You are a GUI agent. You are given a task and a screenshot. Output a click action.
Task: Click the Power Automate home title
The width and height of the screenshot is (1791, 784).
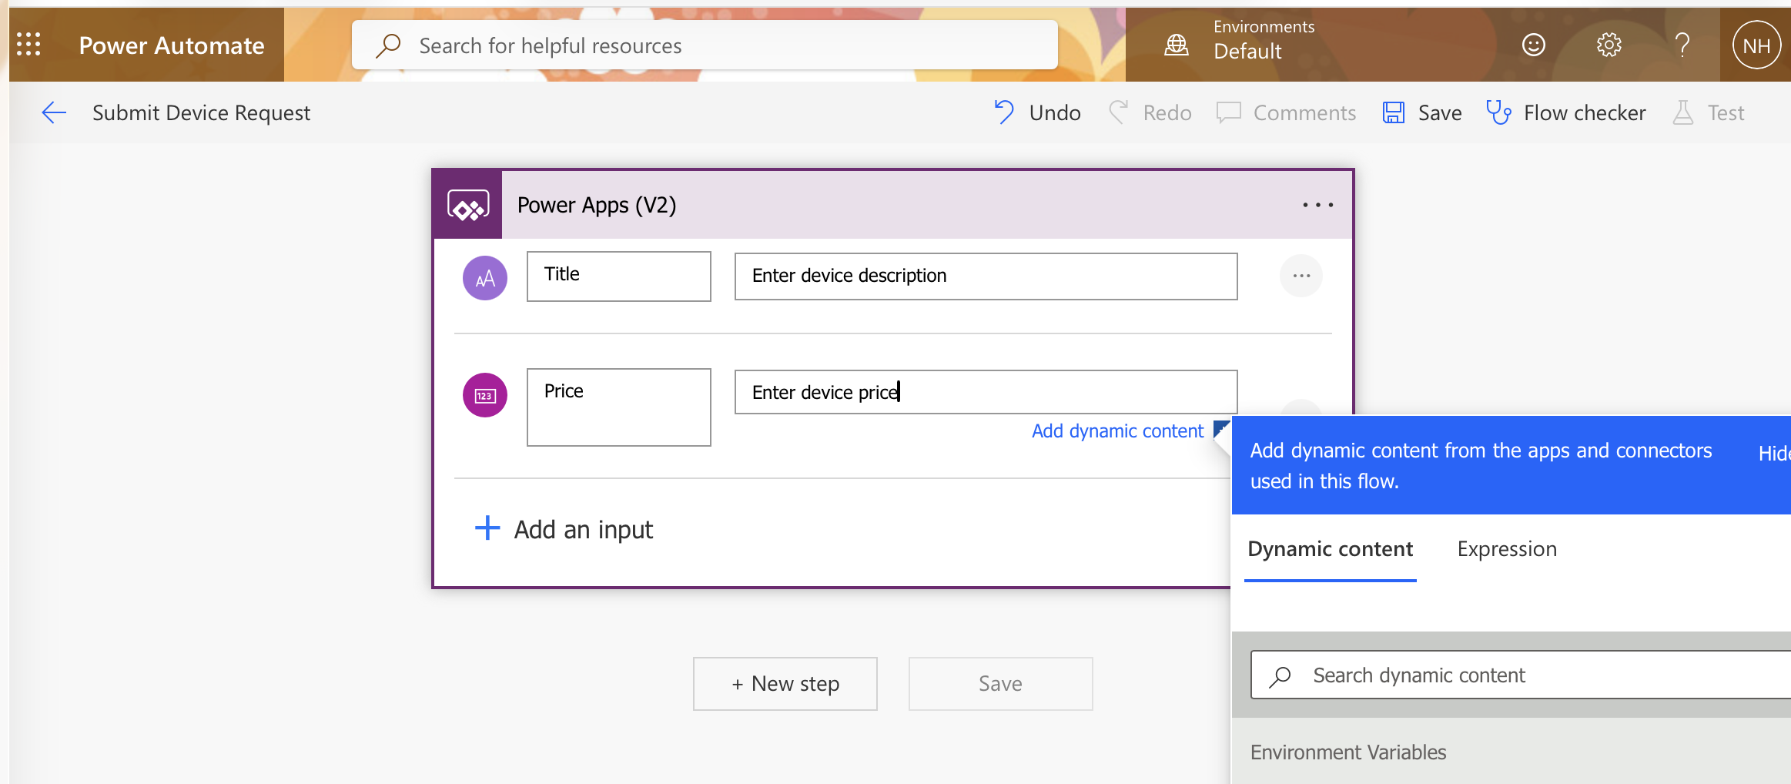(172, 45)
